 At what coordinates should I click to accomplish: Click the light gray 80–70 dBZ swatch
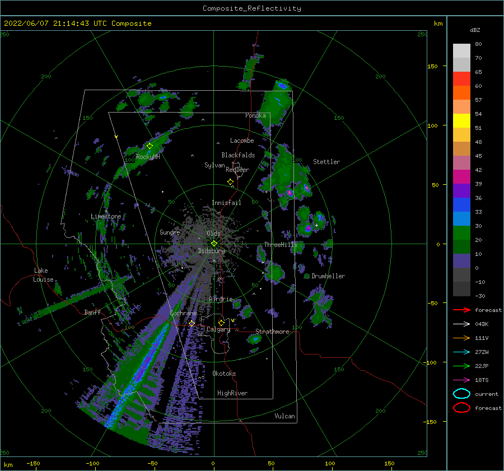coord(461,50)
